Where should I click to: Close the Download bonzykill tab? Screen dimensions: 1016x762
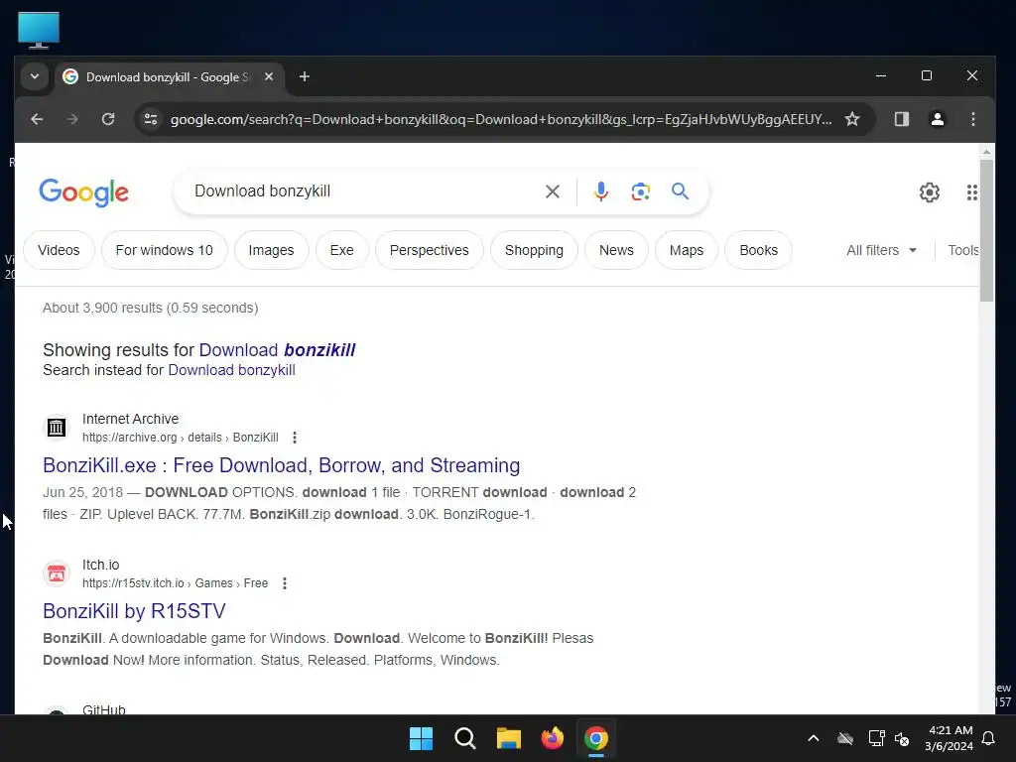coord(269,77)
